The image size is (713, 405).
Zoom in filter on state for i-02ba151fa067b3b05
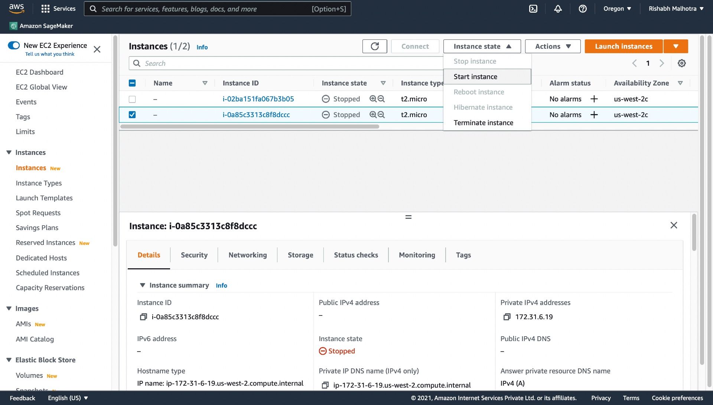(x=373, y=99)
